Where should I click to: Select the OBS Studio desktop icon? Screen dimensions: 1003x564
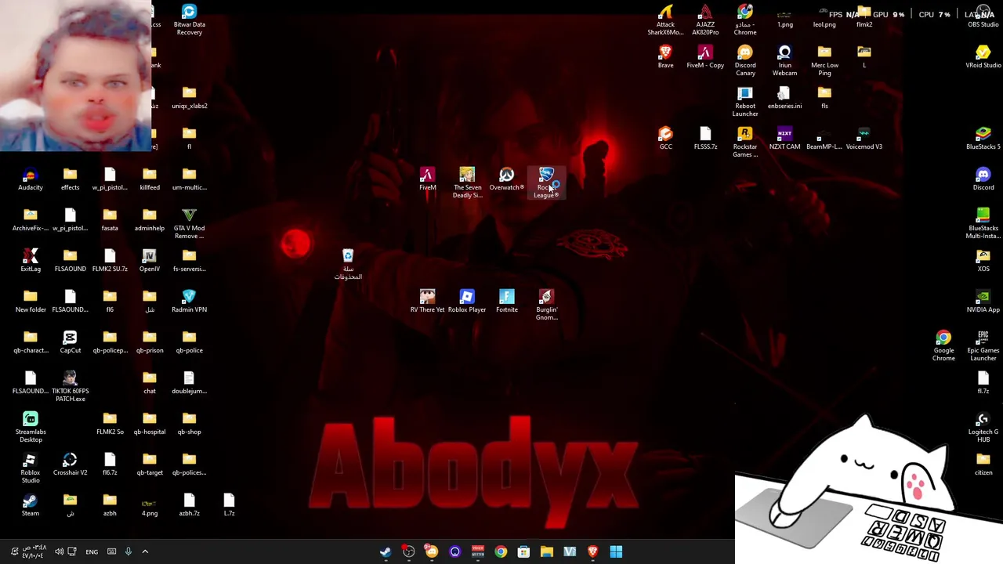983,16
